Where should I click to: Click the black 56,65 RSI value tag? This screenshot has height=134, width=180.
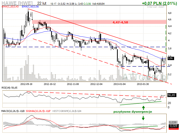click(x=172, y=95)
